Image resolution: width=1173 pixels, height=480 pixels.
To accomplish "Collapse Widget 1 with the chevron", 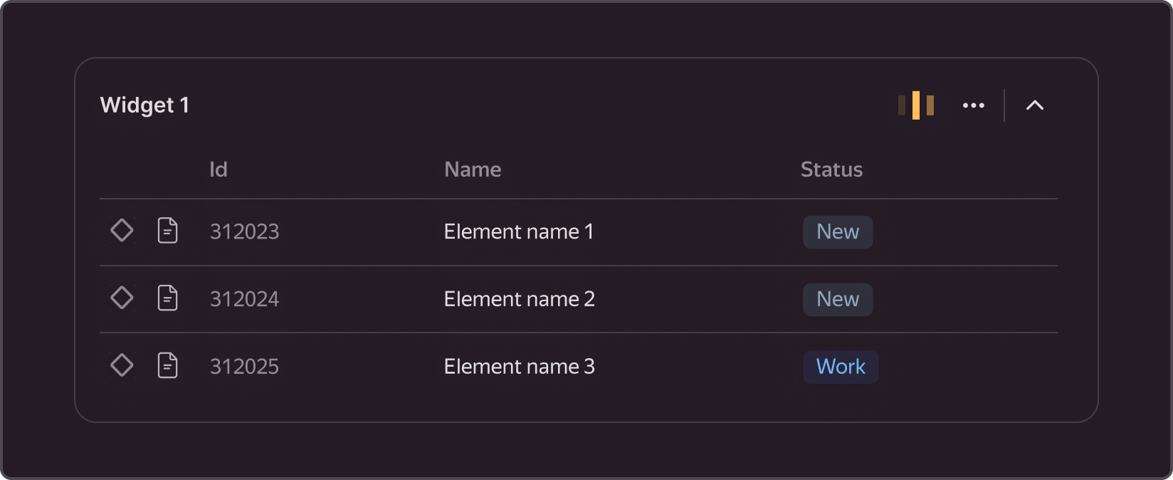I will [x=1034, y=105].
